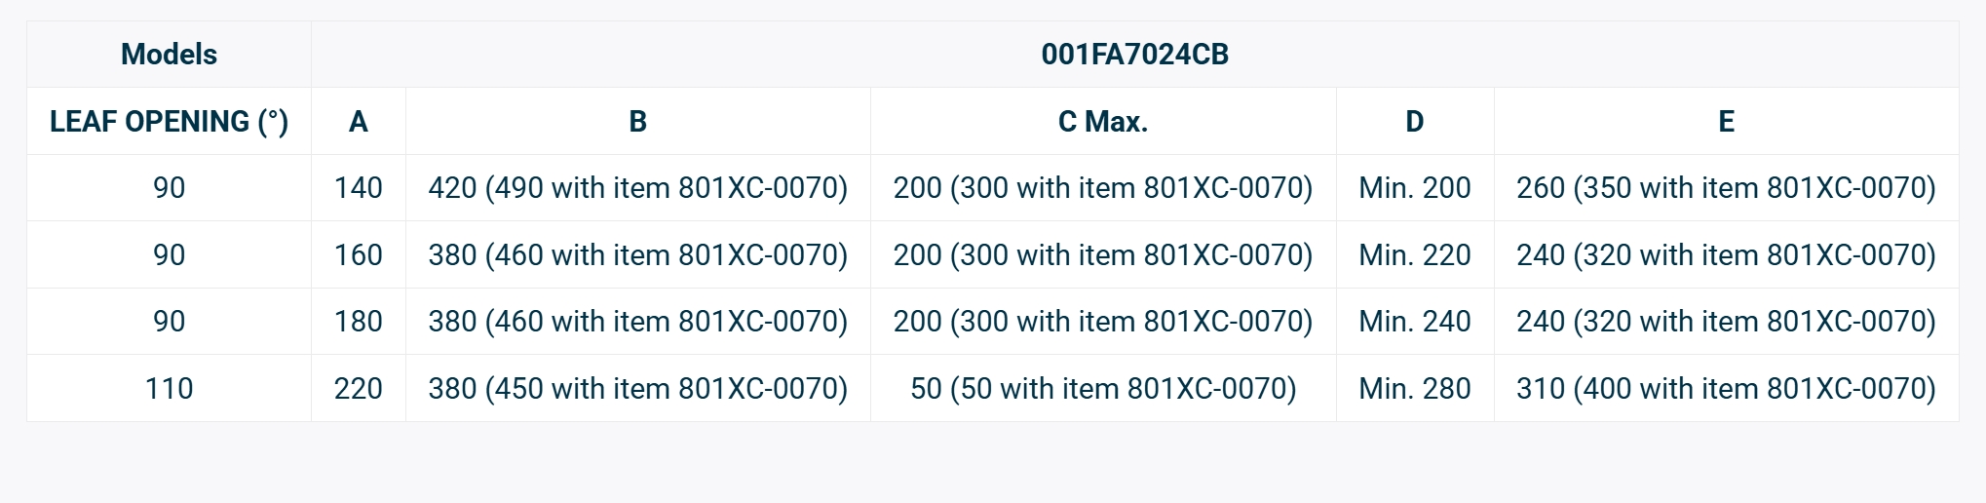Click the cell with value 220
Image resolution: width=1986 pixels, height=503 pixels.
tap(358, 389)
